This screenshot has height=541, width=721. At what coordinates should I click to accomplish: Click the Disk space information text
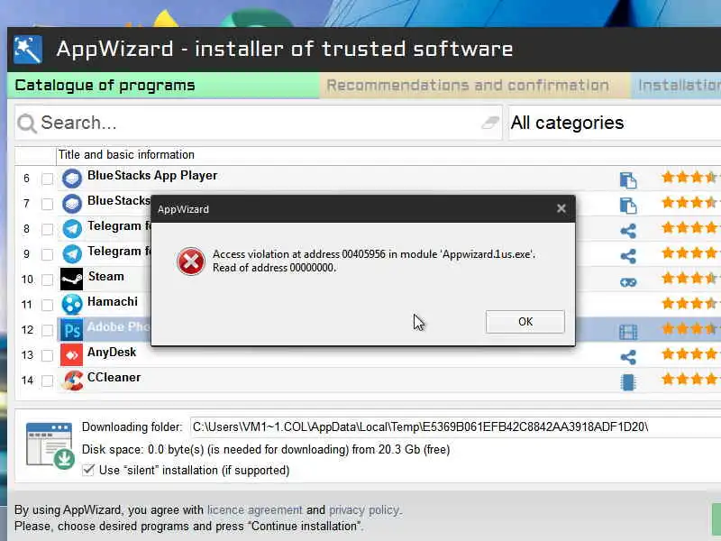[266, 449]
